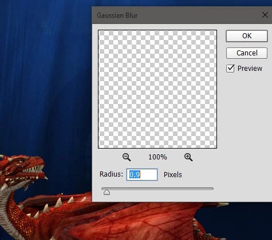Click the middle of the Radius slider track
272x240 pixels.
tap(157, 189)
